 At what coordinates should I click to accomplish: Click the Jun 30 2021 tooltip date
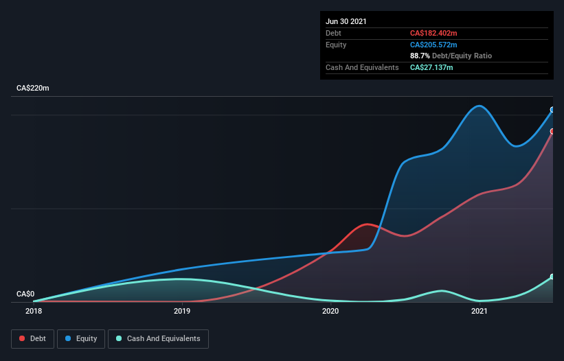point(346,21)
